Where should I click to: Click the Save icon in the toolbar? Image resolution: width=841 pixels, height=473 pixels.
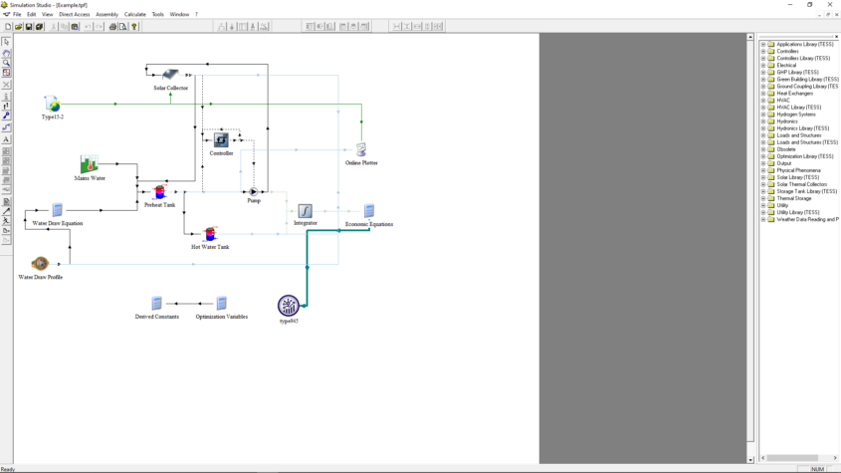(x=29, y=27)
